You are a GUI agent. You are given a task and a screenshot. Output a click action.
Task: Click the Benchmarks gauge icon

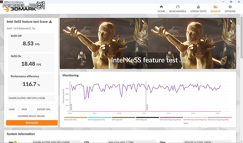178,7
